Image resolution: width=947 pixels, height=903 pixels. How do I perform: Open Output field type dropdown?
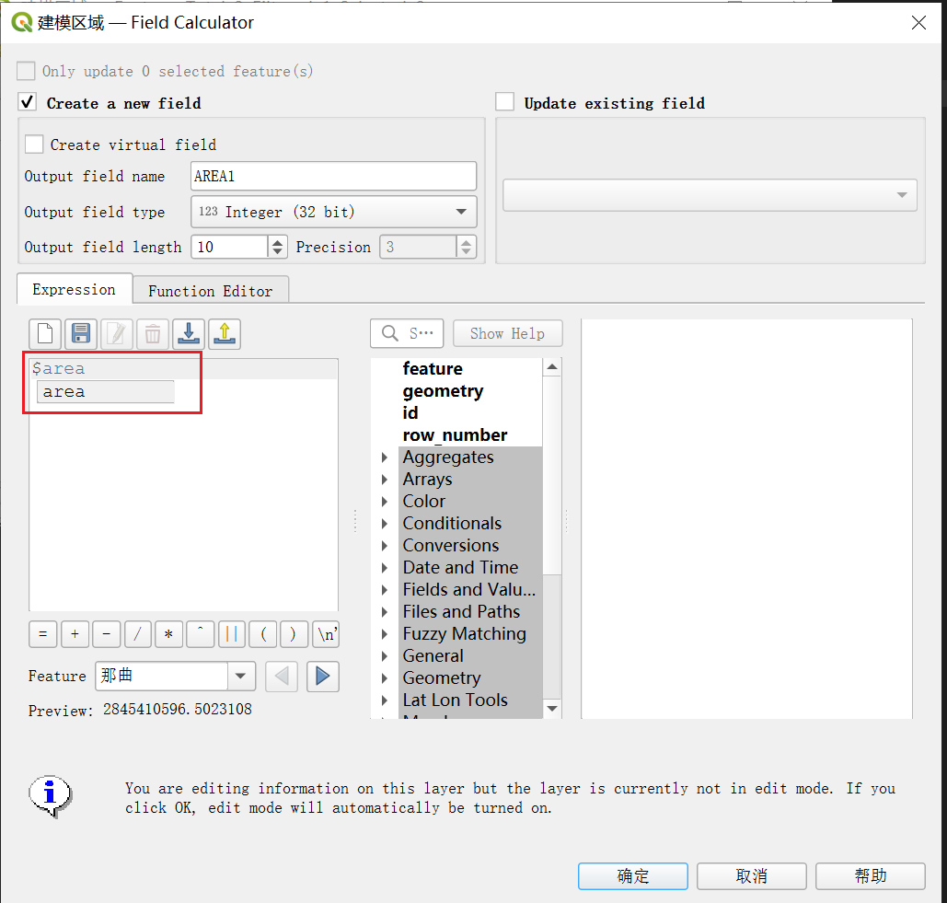pyautogui.click(x=333, y=212)
